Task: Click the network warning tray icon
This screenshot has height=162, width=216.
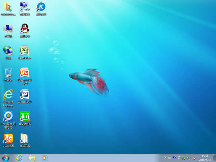Action: [189, 158]
